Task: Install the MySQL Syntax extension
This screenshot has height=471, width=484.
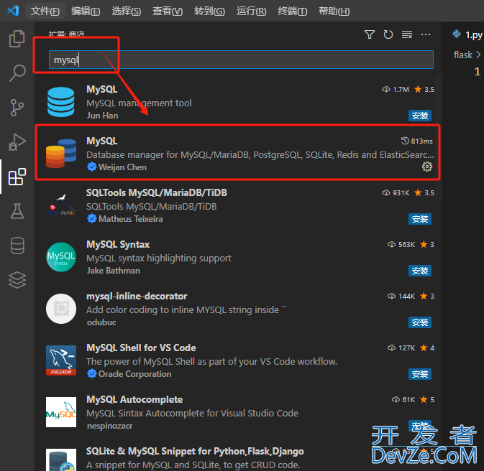Action: [x=420, y=271]
